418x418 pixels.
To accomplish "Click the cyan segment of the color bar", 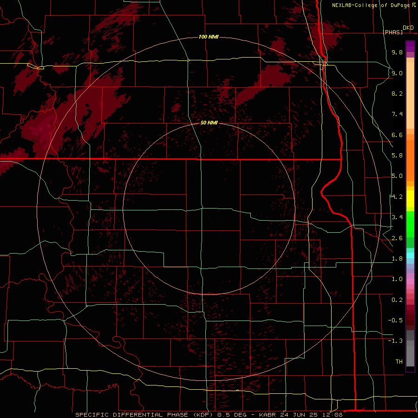I will coord(410,255).
